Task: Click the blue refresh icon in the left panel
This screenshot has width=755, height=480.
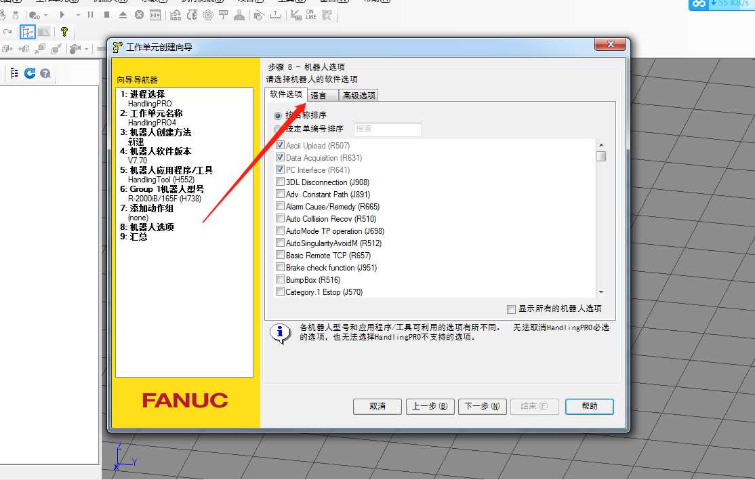Action: pos(30,73)
